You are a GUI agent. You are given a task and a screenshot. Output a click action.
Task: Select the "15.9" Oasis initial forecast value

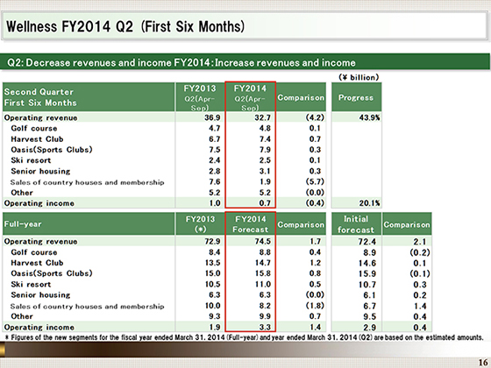(x=367, y=273)
